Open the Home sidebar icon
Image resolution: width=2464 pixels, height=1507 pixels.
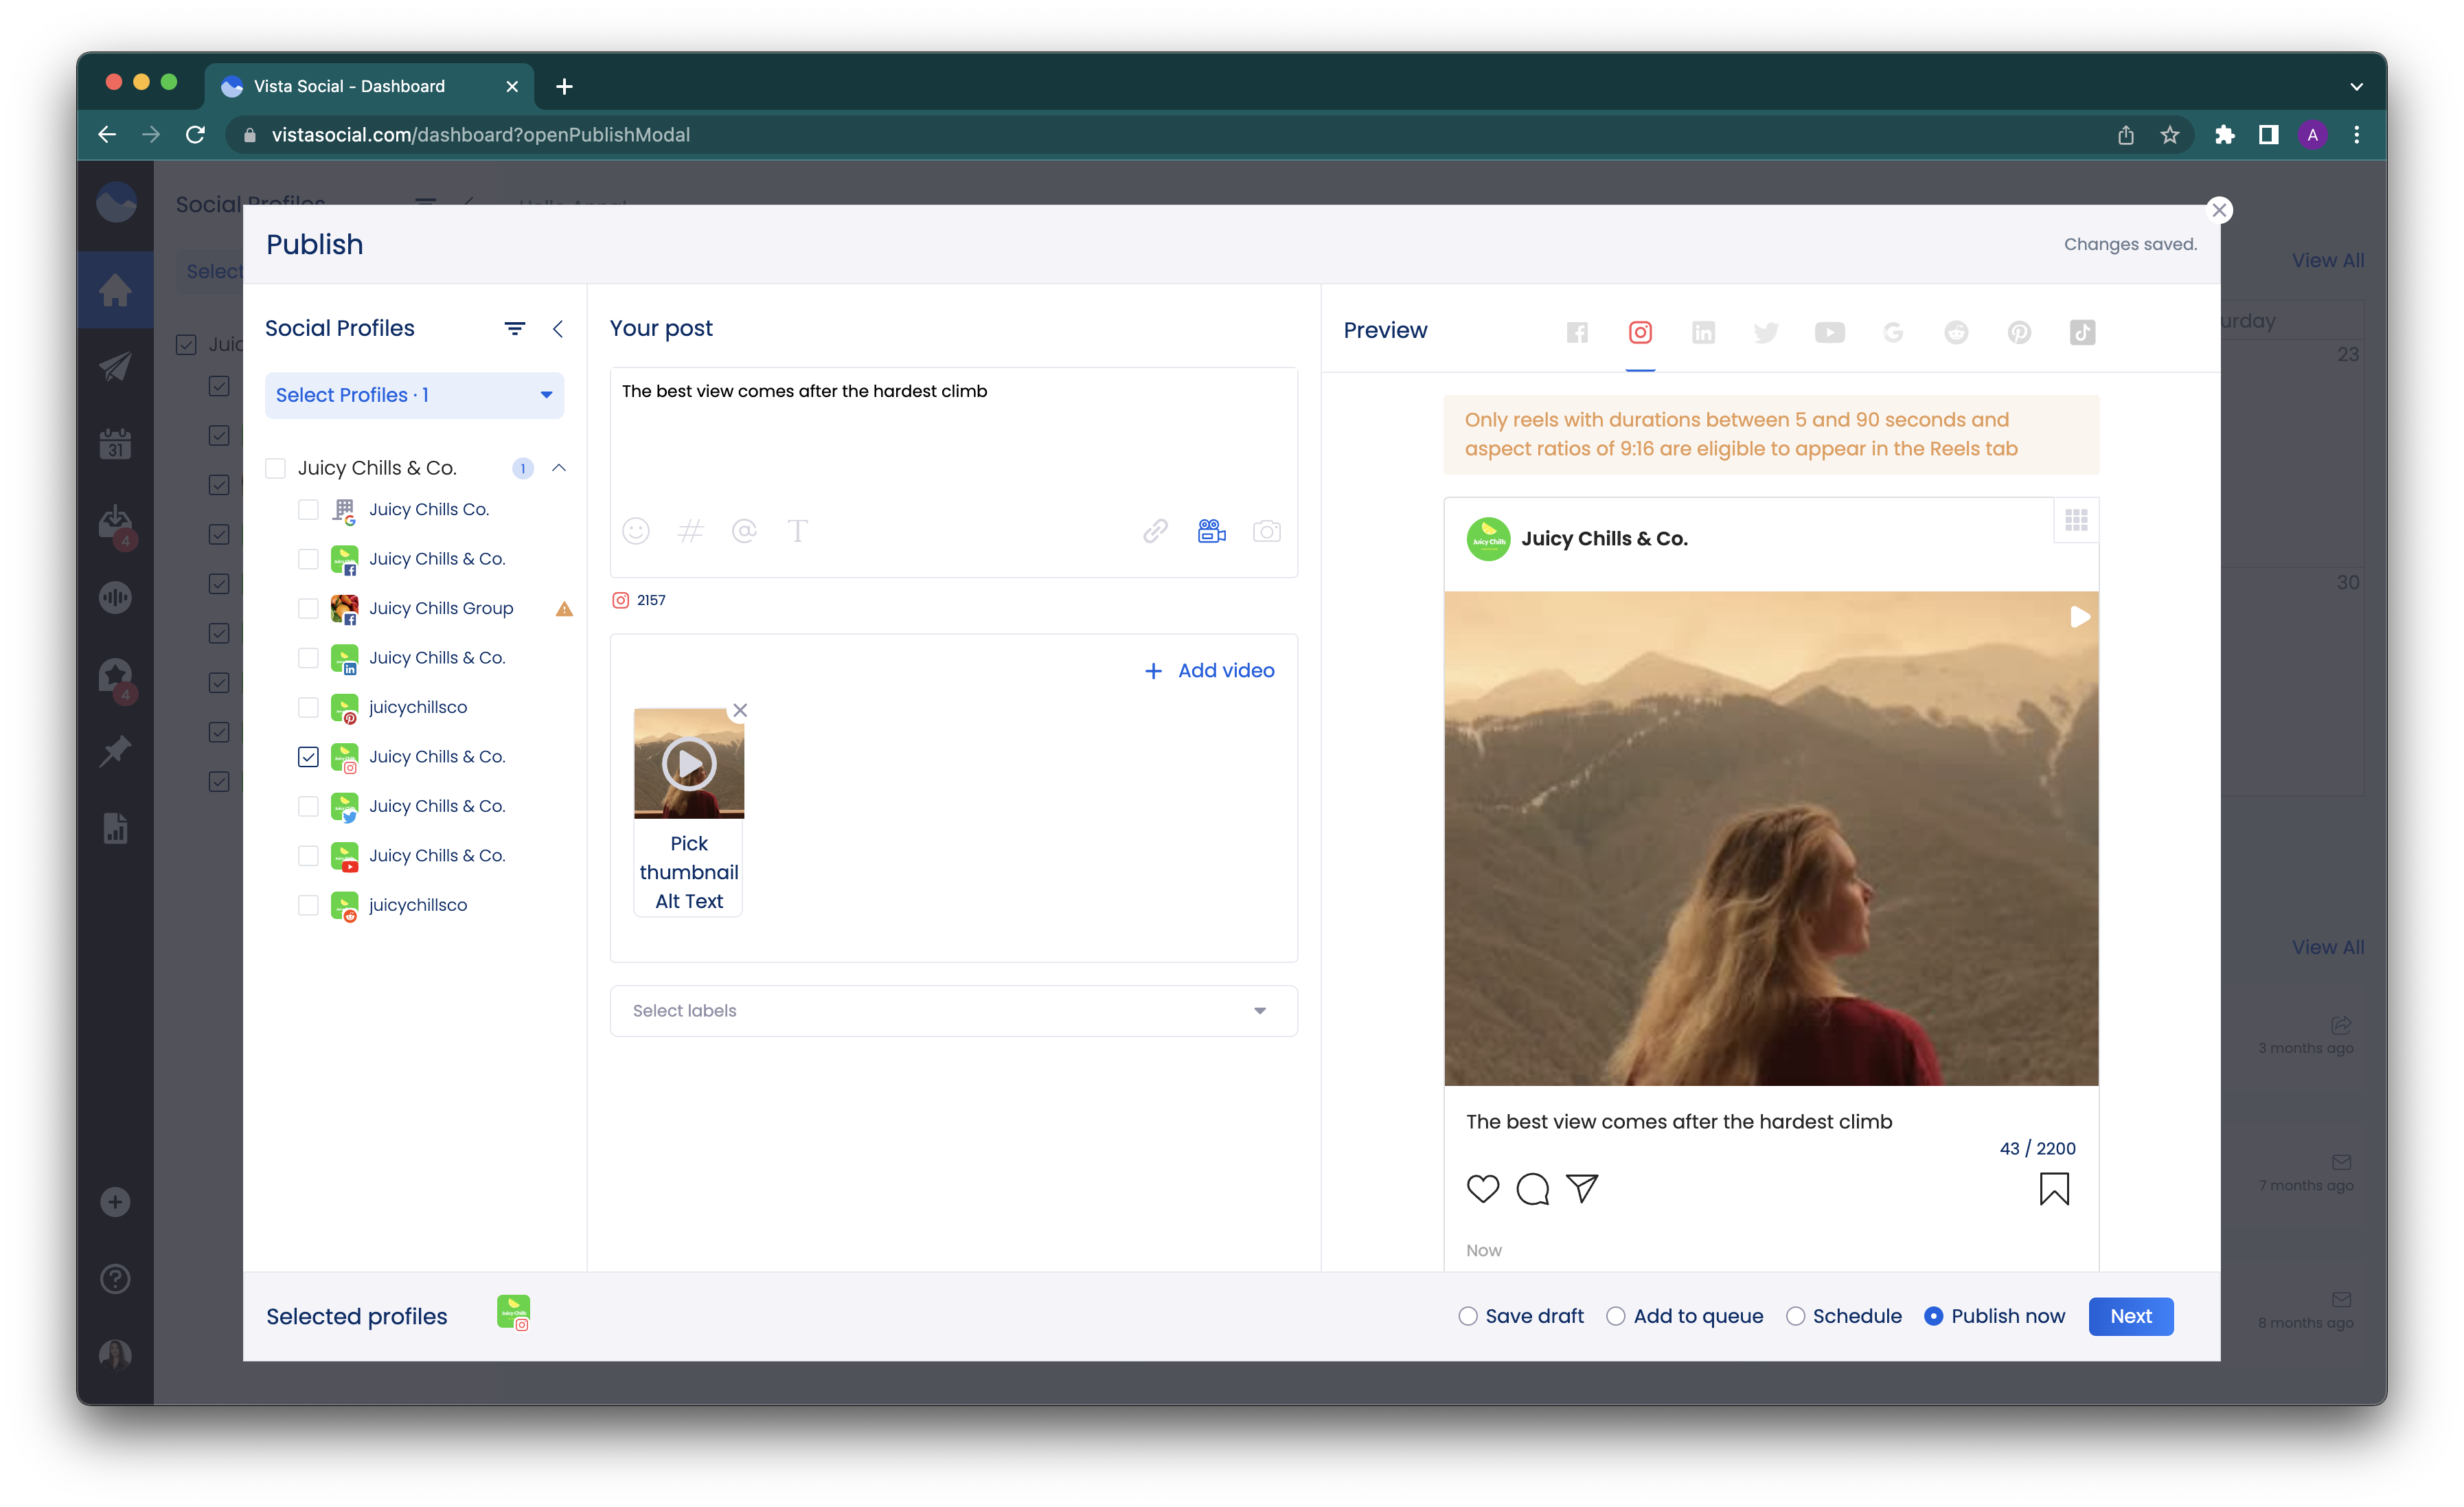click(x=115, y=290)
